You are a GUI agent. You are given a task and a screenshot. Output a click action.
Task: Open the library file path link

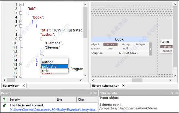(53, 110)
